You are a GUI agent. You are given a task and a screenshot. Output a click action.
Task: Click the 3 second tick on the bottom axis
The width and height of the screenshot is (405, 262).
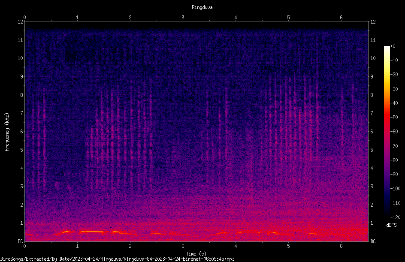tap(183, 246)
